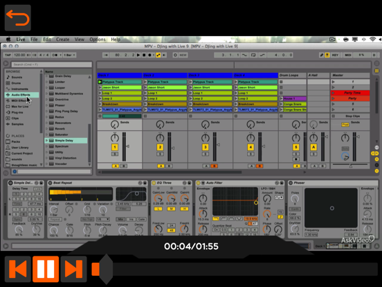
Task: Toggle the Follow arrow button
Action: 106,55
